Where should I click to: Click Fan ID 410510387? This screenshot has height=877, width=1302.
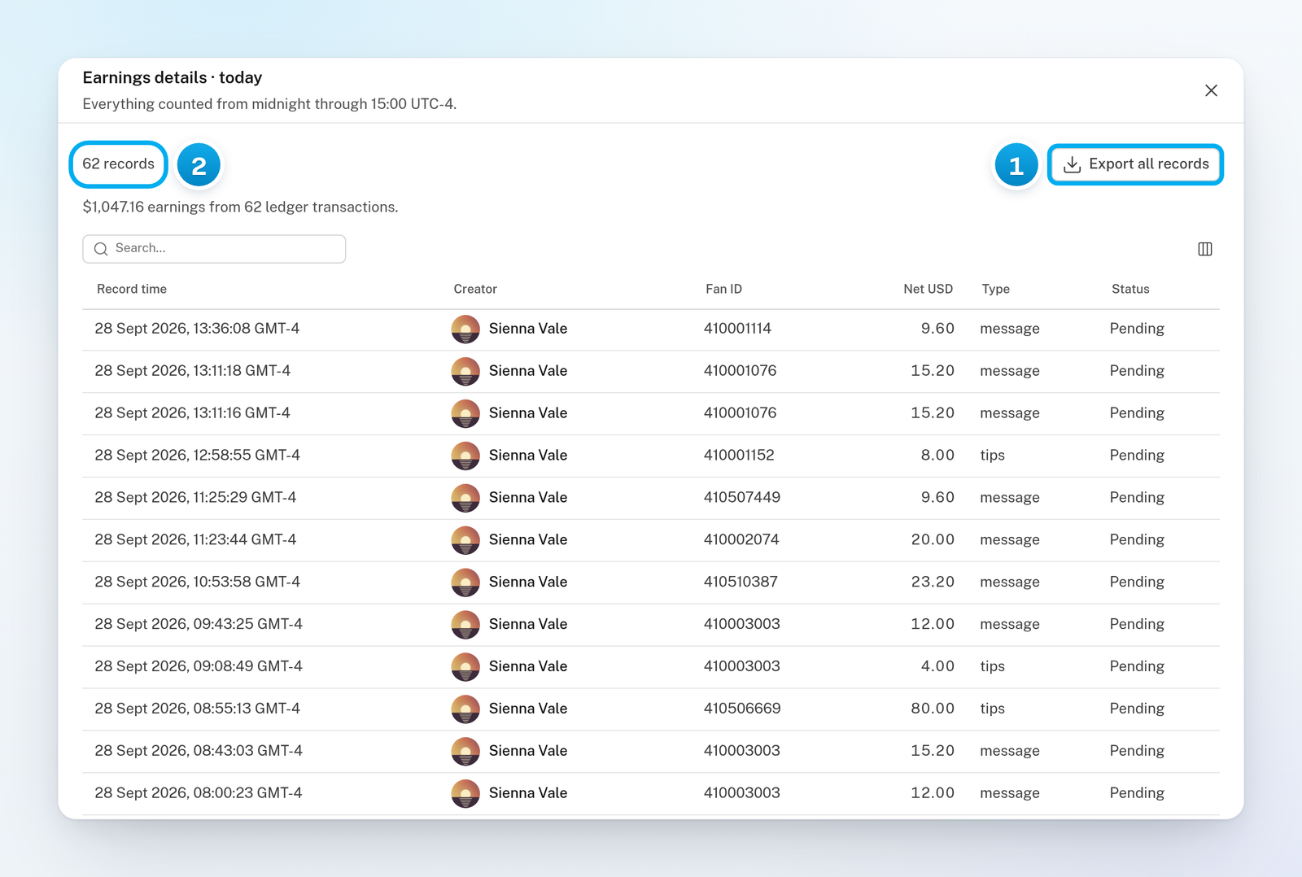(741, 582)
